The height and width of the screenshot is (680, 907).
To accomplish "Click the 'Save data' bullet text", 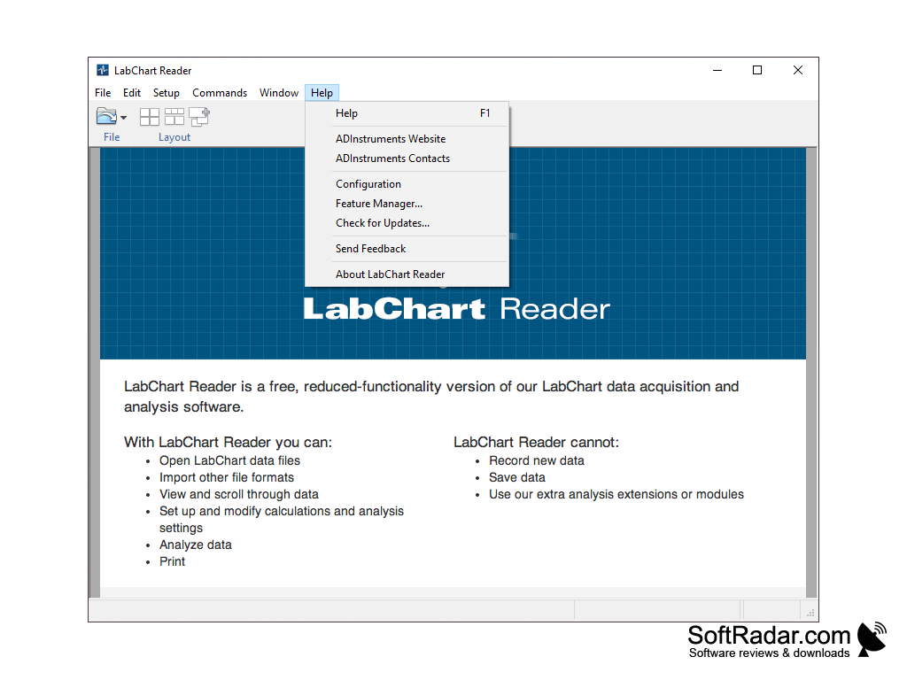I will 517,477.
